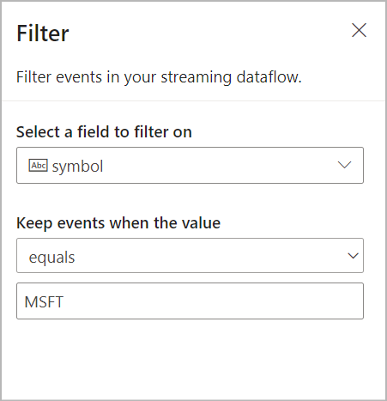Click the word equals in the condition box
The height and width of the screenshot is (401, 387).
[51, 258]
